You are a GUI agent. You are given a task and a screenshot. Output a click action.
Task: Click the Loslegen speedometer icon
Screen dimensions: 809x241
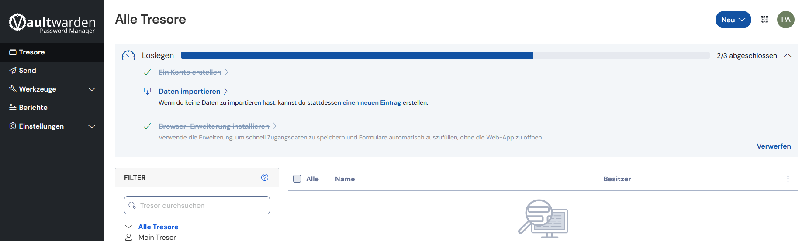coord(128,56)
